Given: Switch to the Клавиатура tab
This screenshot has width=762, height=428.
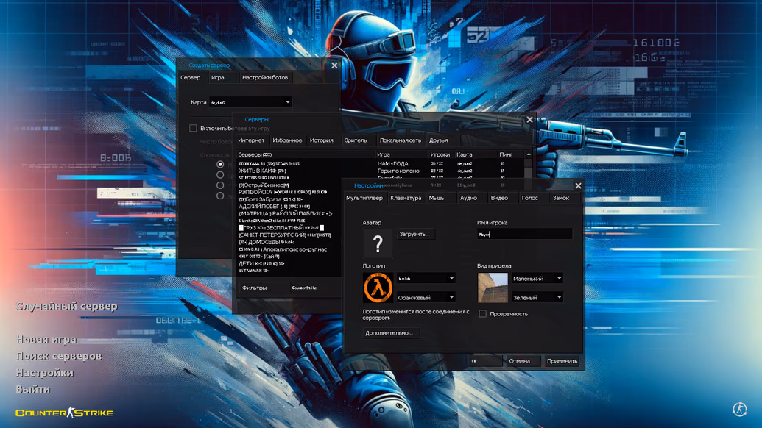Looking at the screenshot, I should pyautogui.click(x=406, y=198).
